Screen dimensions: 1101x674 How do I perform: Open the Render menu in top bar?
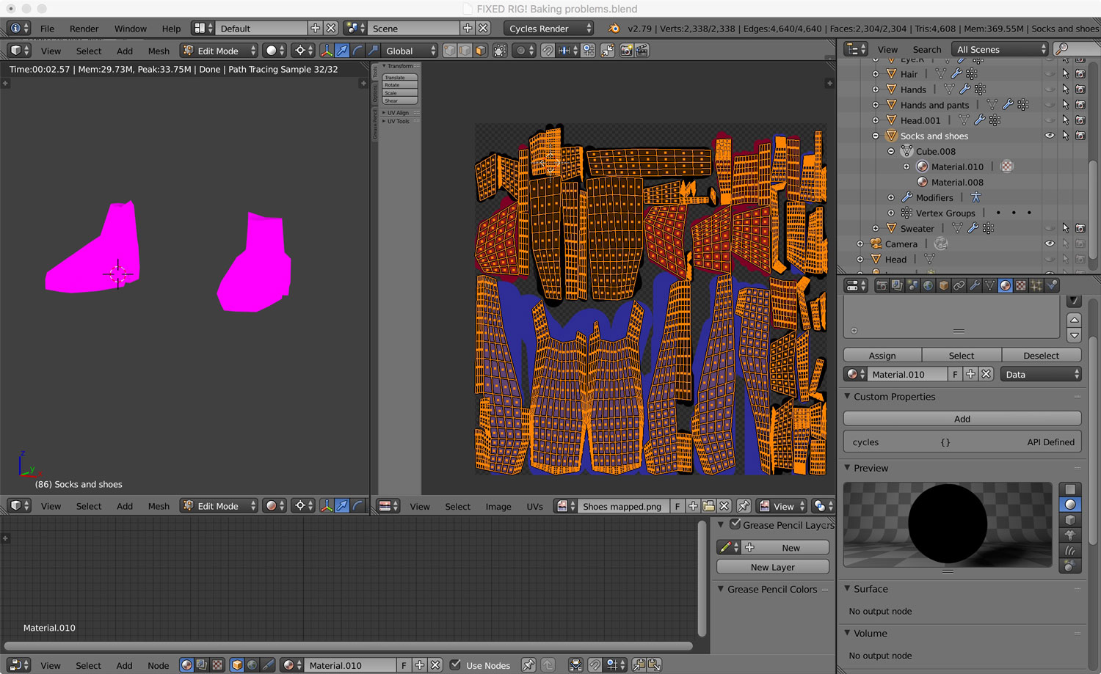[84, 29]
